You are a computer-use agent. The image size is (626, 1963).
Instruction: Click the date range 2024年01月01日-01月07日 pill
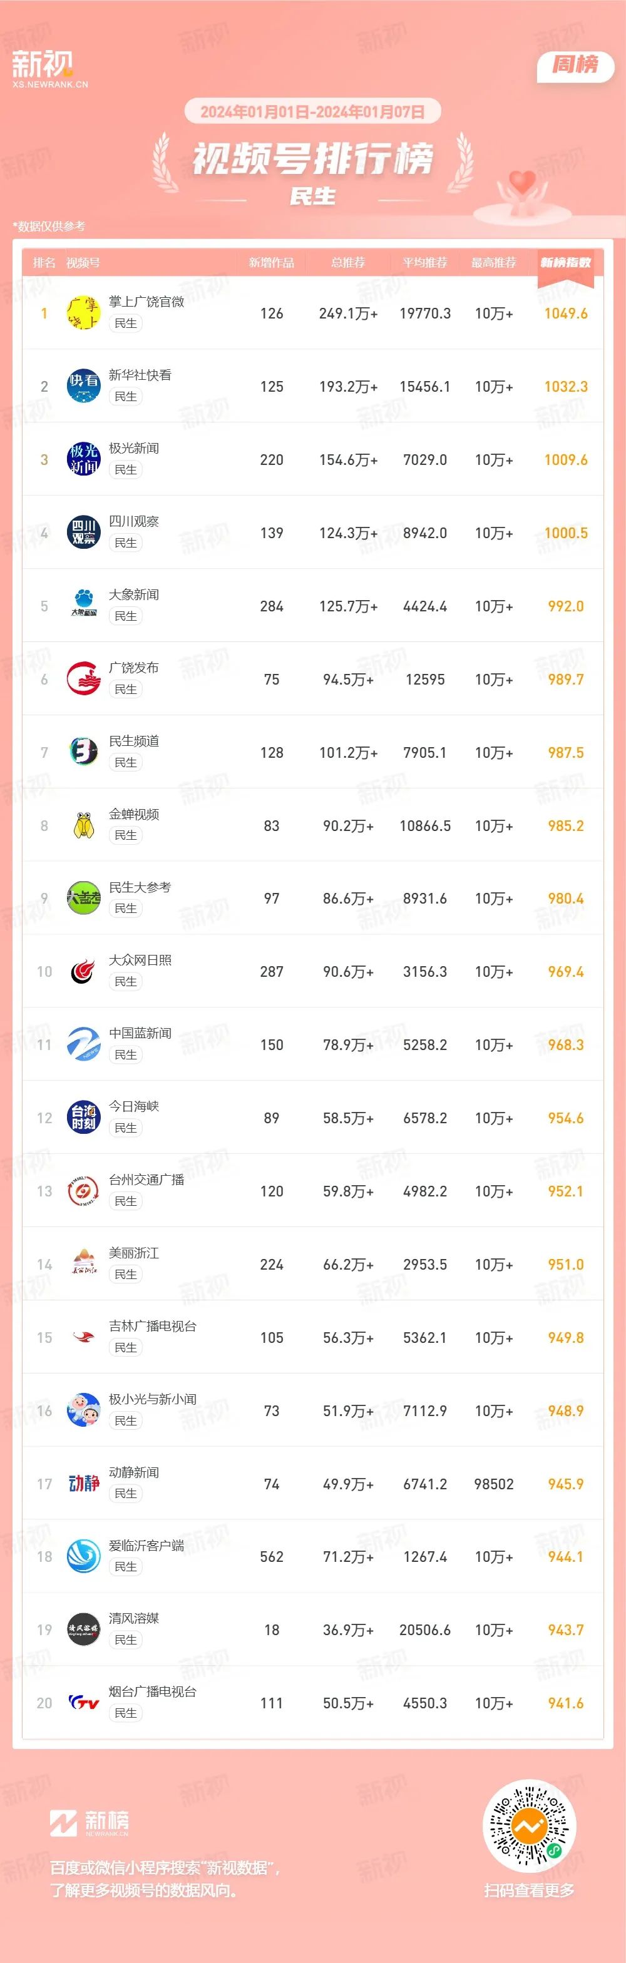[x=312, y=112]
